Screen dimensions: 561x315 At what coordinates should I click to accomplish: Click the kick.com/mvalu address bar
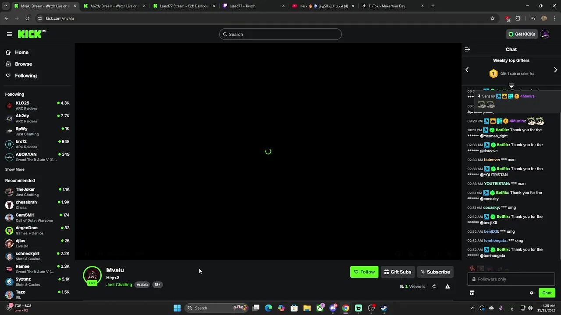tap(263, 18)
